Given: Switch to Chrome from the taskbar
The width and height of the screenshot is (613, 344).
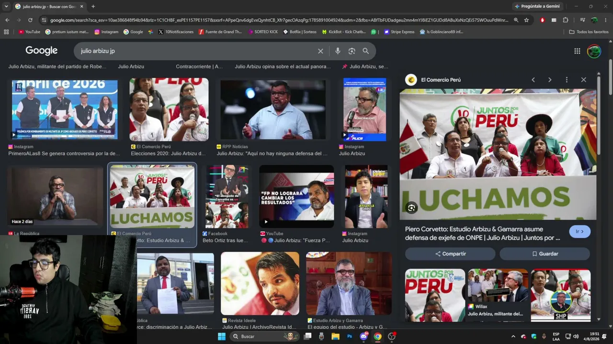Looking at the screenshot, I should pos(378,336).
